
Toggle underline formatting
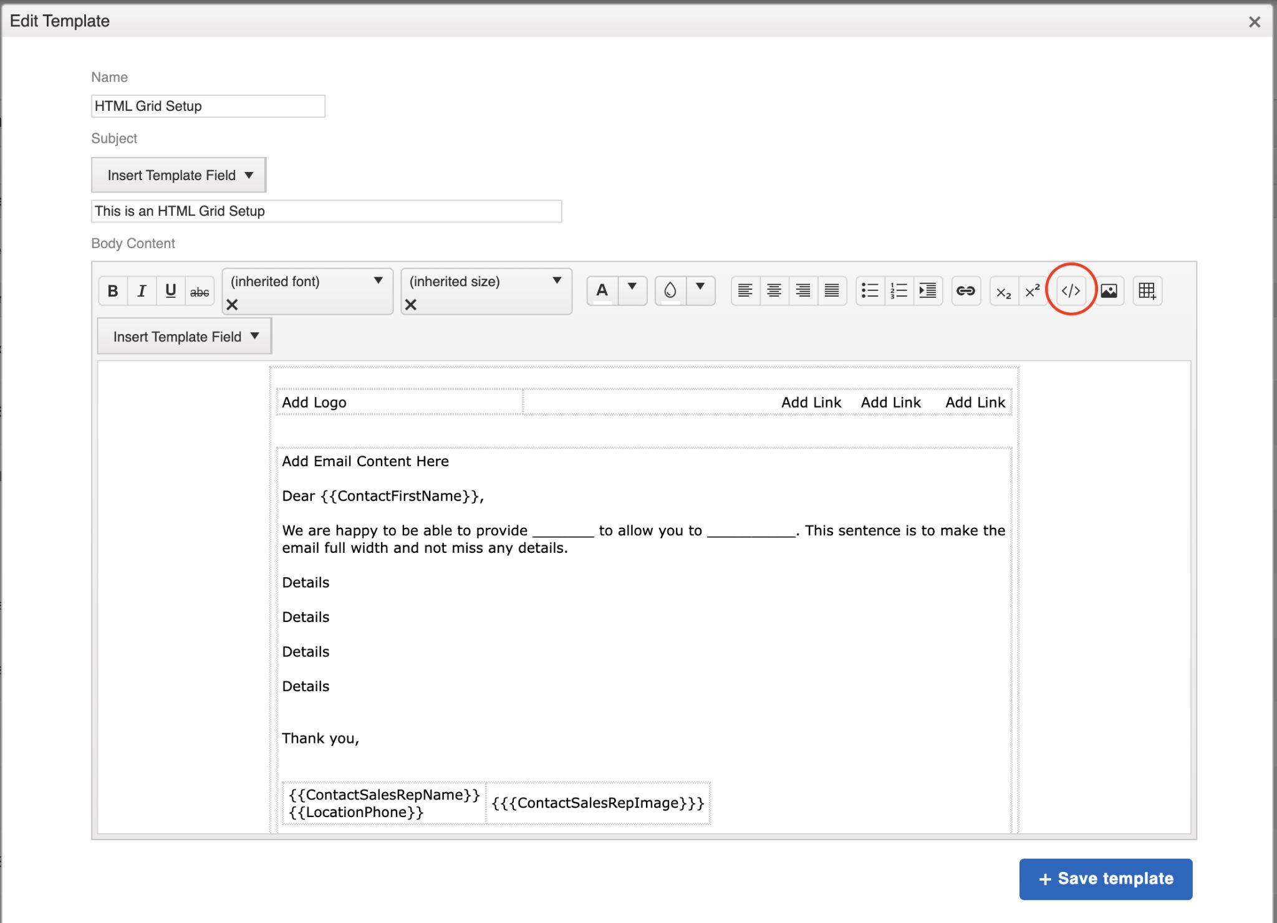(x=170, y=290)
